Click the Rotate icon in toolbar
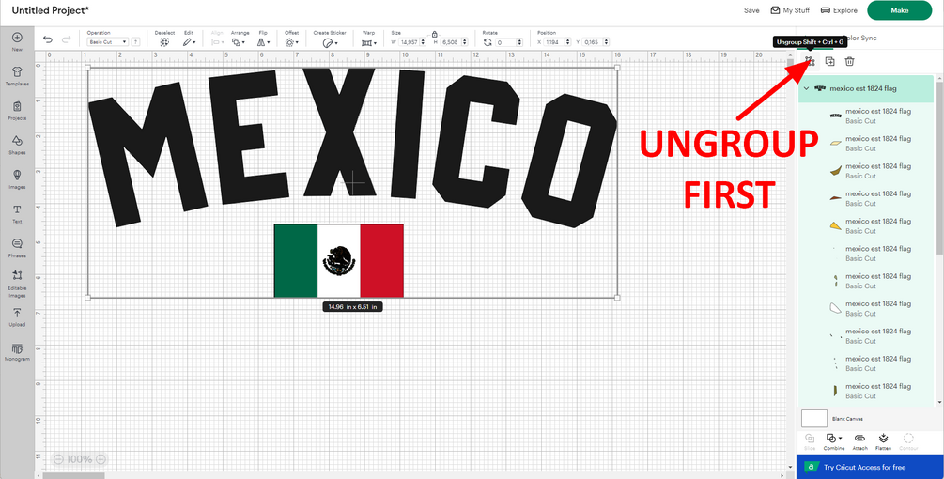 click(x=488, y=42)
